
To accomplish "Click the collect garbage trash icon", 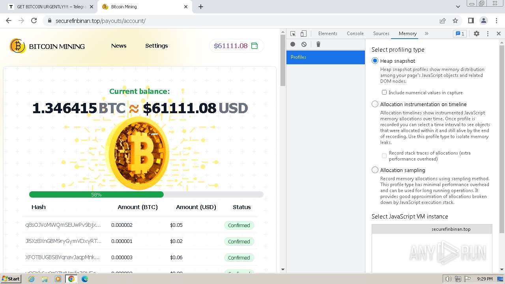I will click(318, 44).
